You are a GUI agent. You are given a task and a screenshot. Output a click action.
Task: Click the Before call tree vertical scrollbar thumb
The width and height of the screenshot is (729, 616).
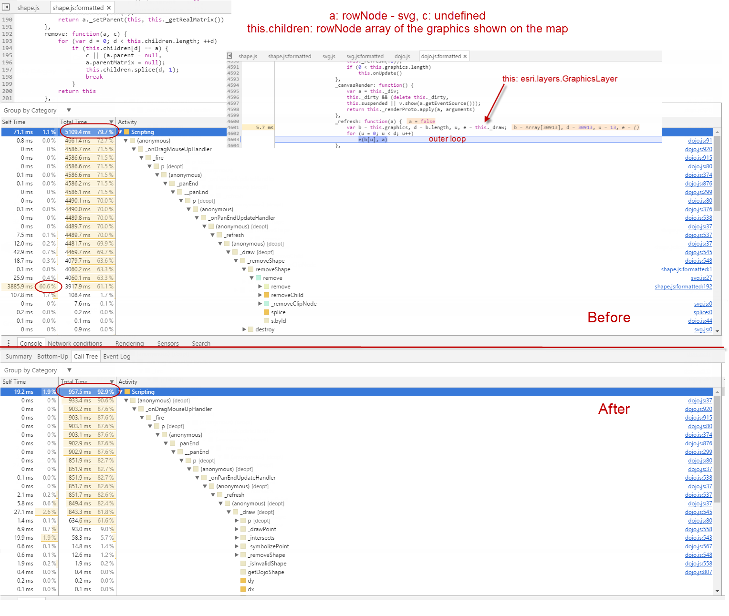point(717,173)
